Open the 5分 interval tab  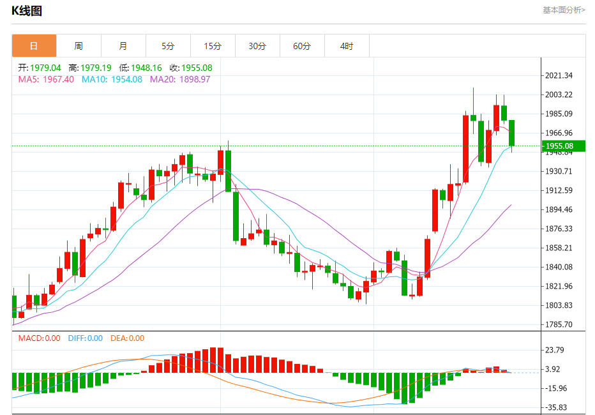coord(169,46)
